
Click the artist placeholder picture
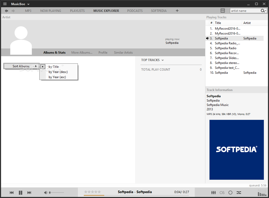pos(21,40)
